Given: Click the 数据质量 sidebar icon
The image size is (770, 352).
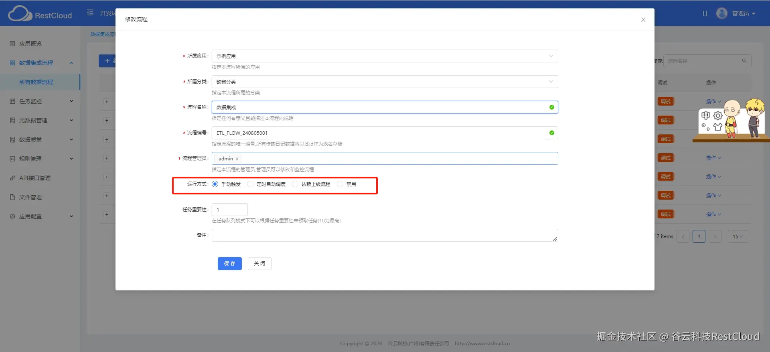Looking at the screenshot, I should pyautogui.click(x=12, y=140).
